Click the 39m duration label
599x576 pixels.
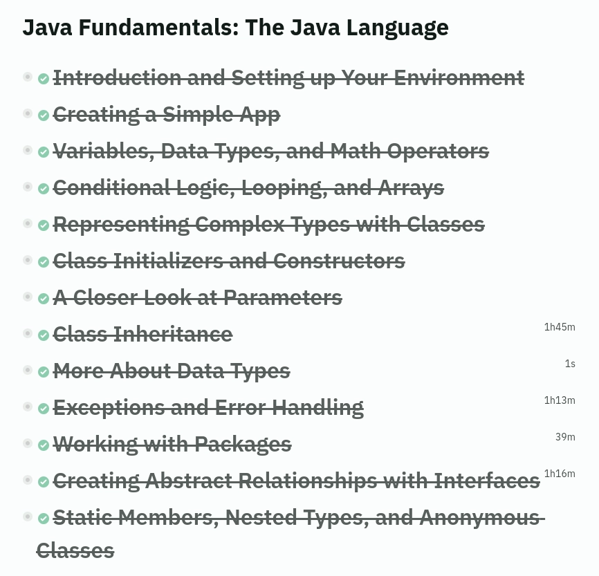click(564, 437)
